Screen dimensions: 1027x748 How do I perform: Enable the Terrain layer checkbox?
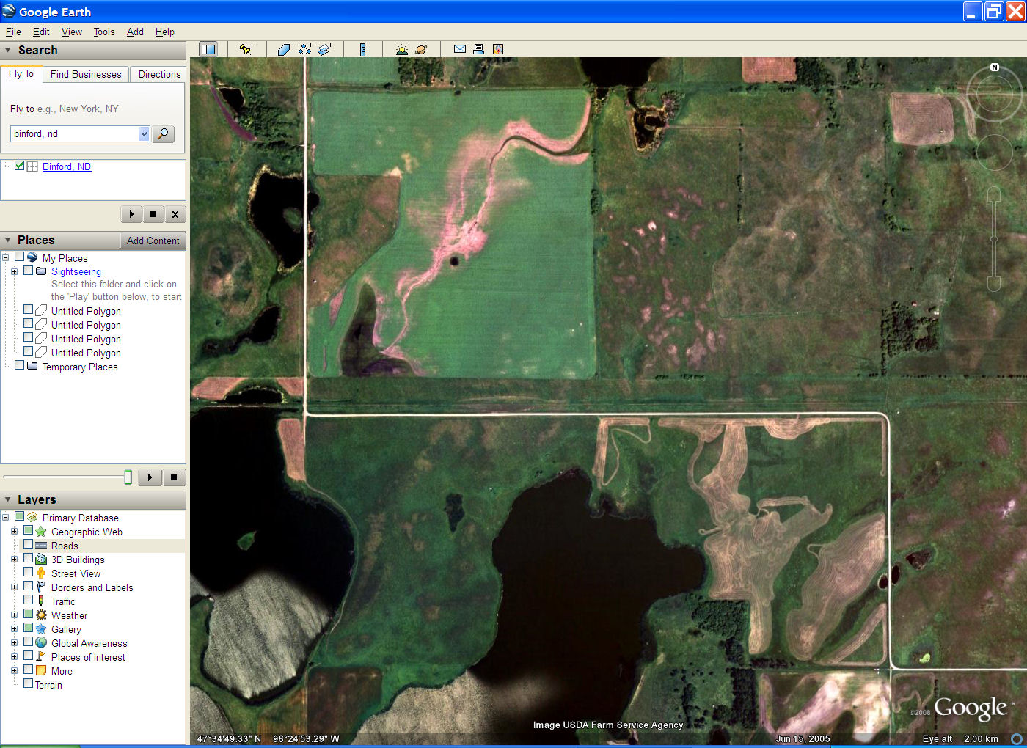click(28, 684)
